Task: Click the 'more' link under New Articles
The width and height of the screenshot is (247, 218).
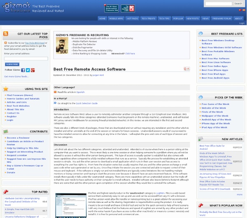Action: point(240,195)
